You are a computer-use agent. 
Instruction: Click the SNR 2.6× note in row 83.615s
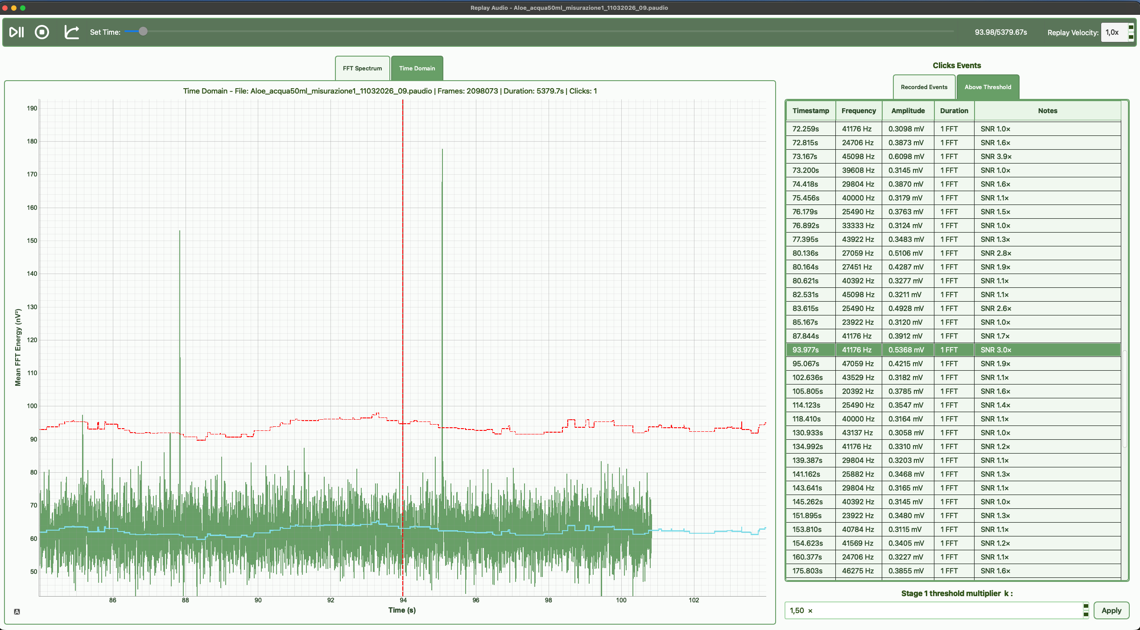point(1047,308)
